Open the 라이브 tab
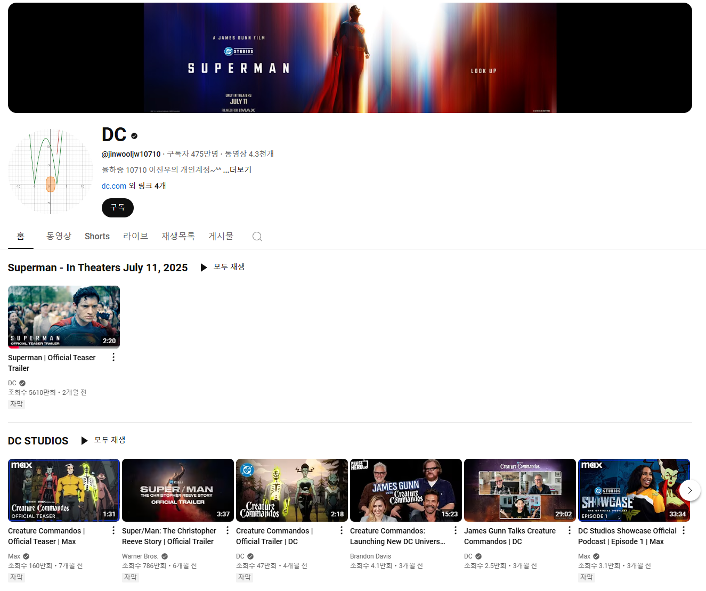This screenshot has height=591, width=706. pos(135,236)
